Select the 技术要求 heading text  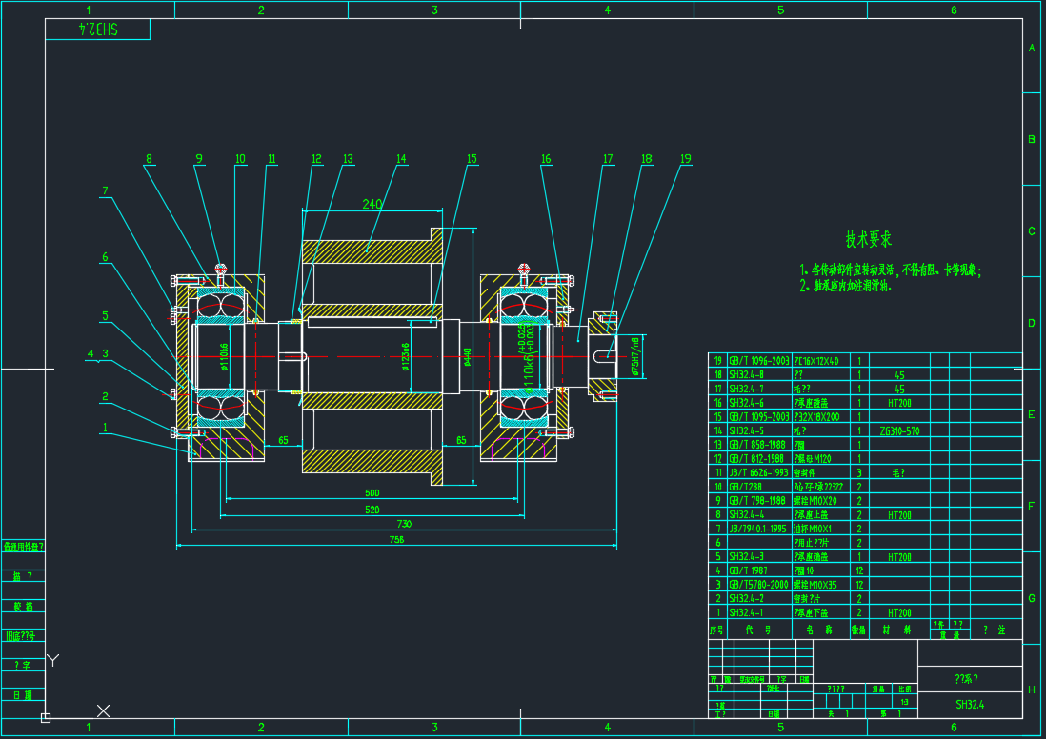click(x=869, y=239)
